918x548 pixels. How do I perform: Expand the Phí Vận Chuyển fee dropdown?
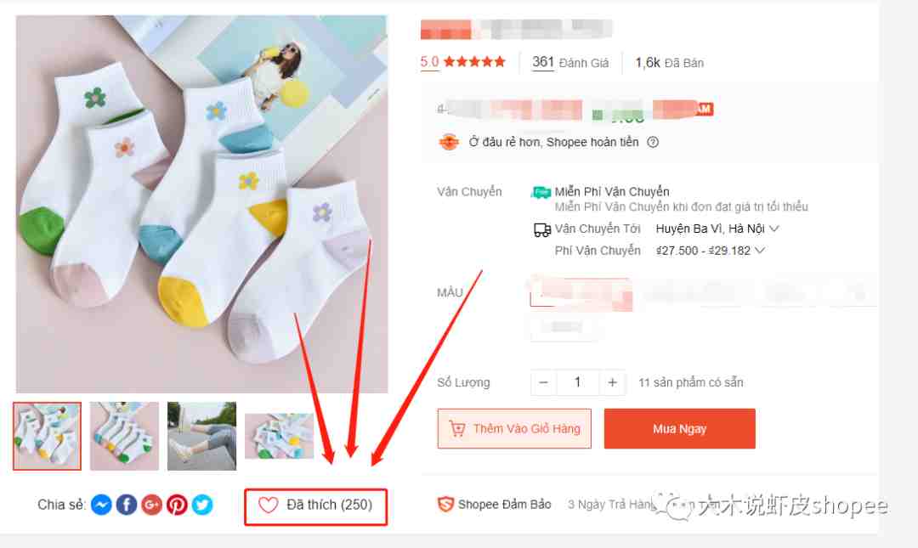[710, 251]
